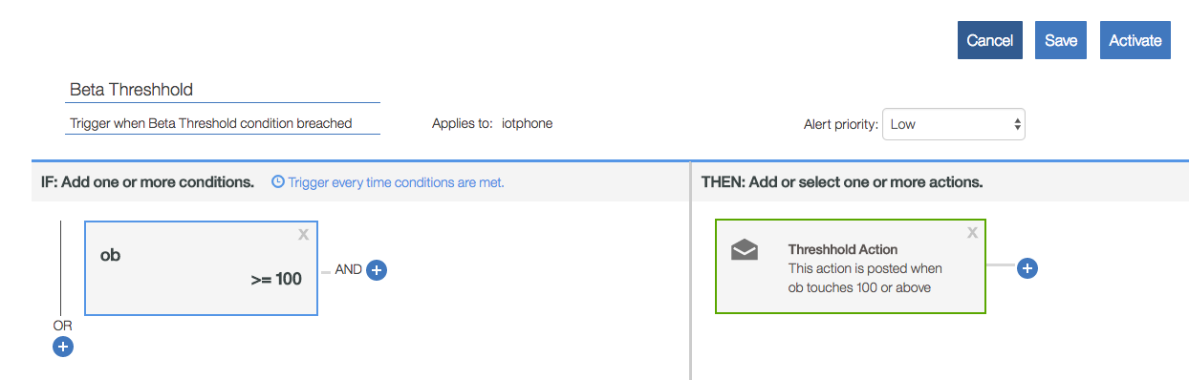Screen dimensions: 1189x380
Task: Click the iotphone device type text
Action: click(x=528, y=123)
